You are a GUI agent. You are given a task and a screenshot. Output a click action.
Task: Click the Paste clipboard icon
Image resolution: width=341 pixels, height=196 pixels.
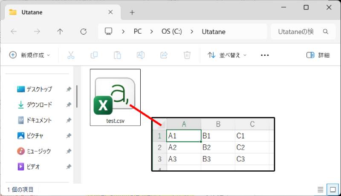click(117, 55)
